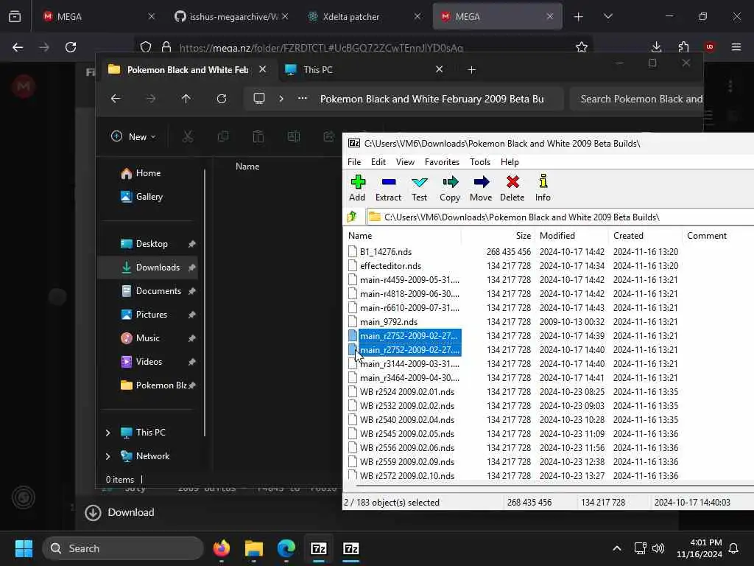
Task: Sort 7-Zip list by Size column
Action: click(x=524, y=236)
